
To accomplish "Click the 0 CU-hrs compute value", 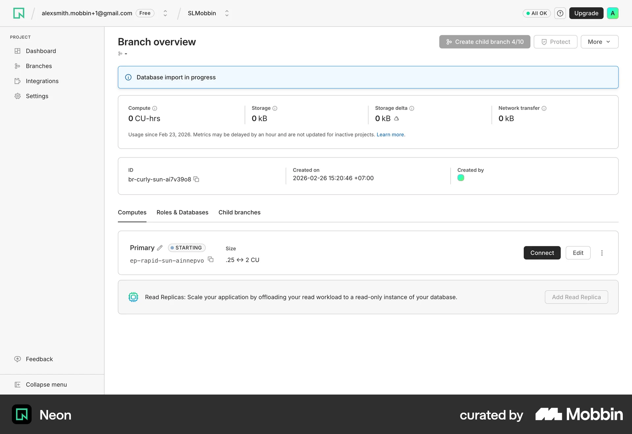I will tap(144, 118).
